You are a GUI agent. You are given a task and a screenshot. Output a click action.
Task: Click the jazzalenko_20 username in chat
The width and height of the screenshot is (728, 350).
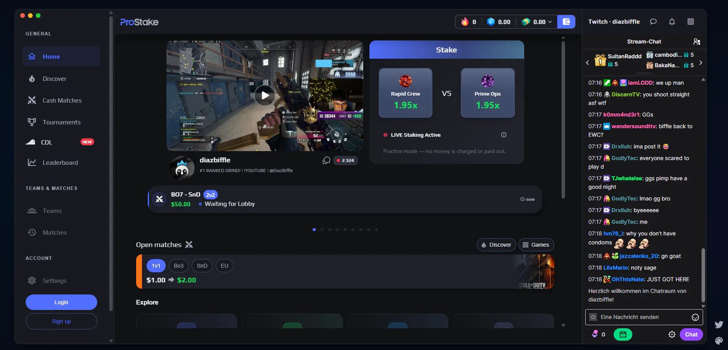[x=639, y=256]
